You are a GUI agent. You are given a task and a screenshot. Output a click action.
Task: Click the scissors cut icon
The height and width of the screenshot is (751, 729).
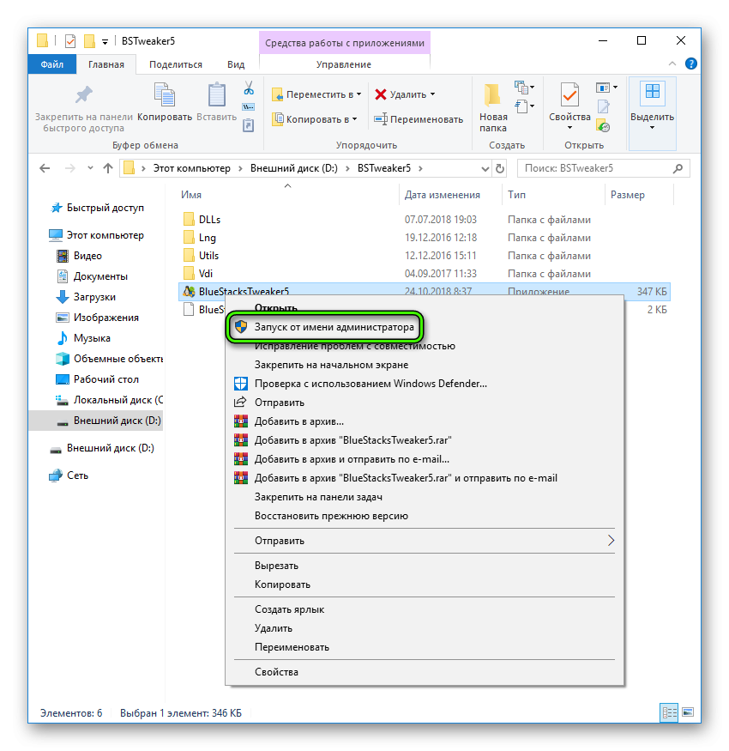[x=249, y=88]
